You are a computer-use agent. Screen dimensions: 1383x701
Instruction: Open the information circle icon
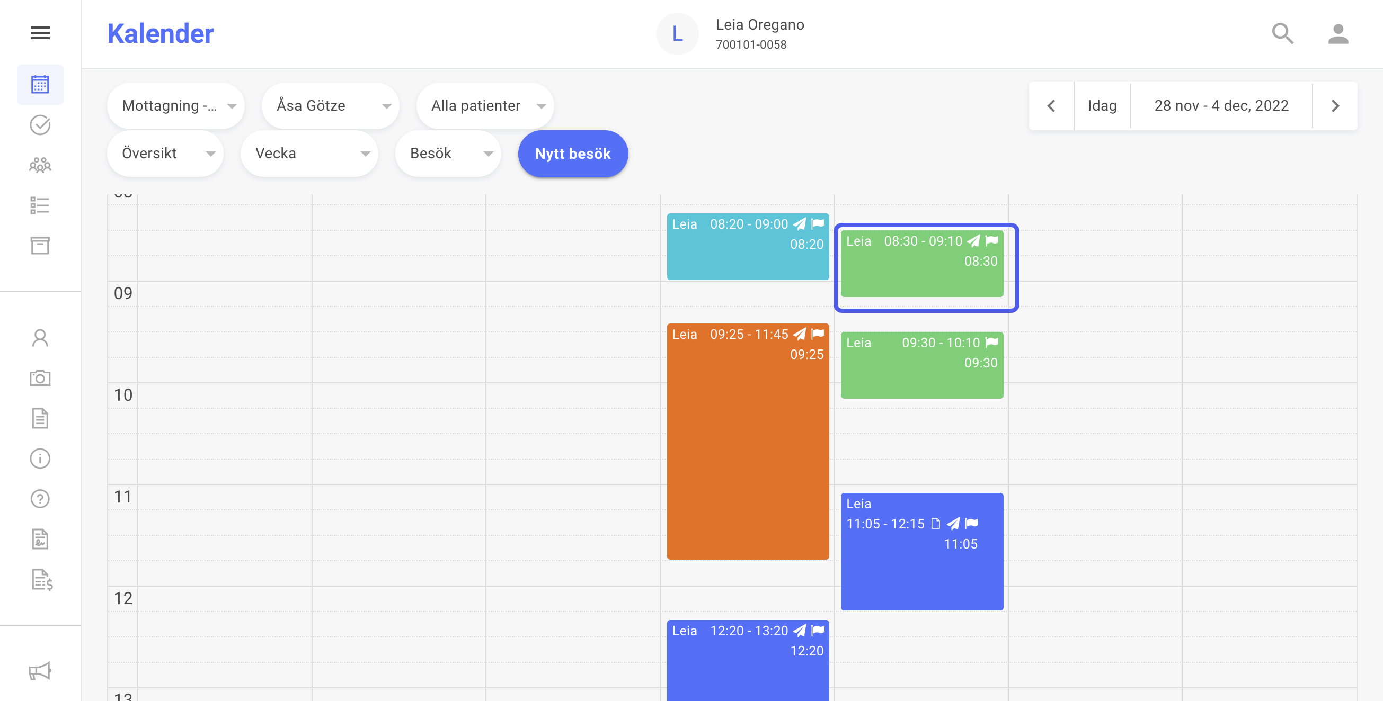click(x=40, y=459)
